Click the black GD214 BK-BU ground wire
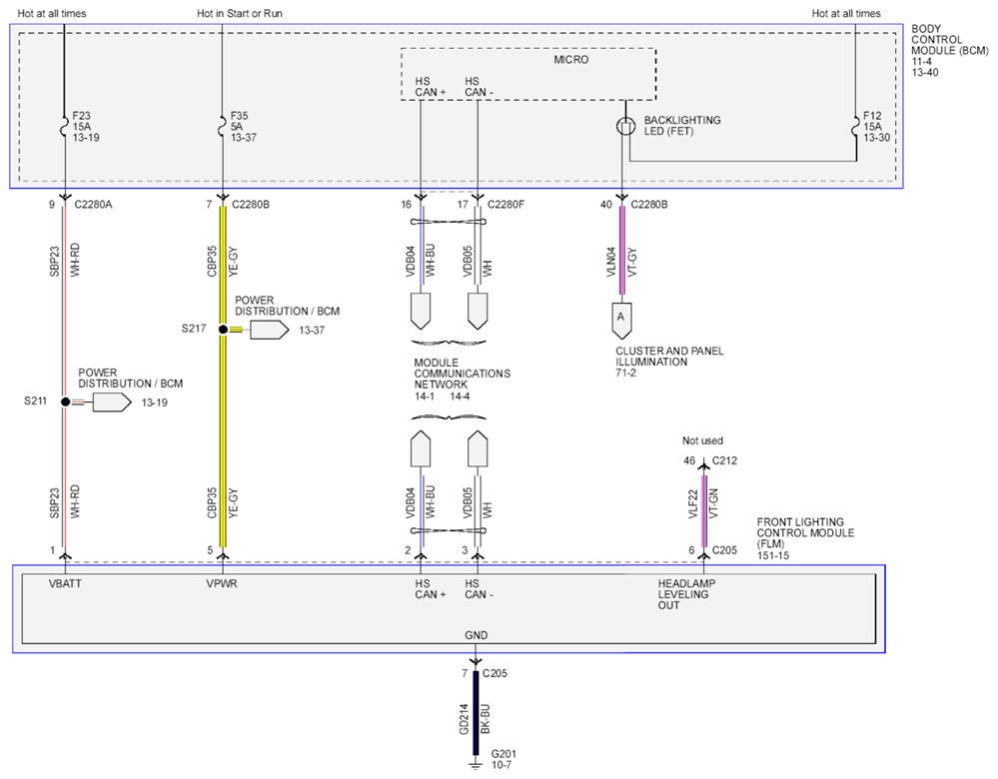The image size is (998, 779). point(476,712)
